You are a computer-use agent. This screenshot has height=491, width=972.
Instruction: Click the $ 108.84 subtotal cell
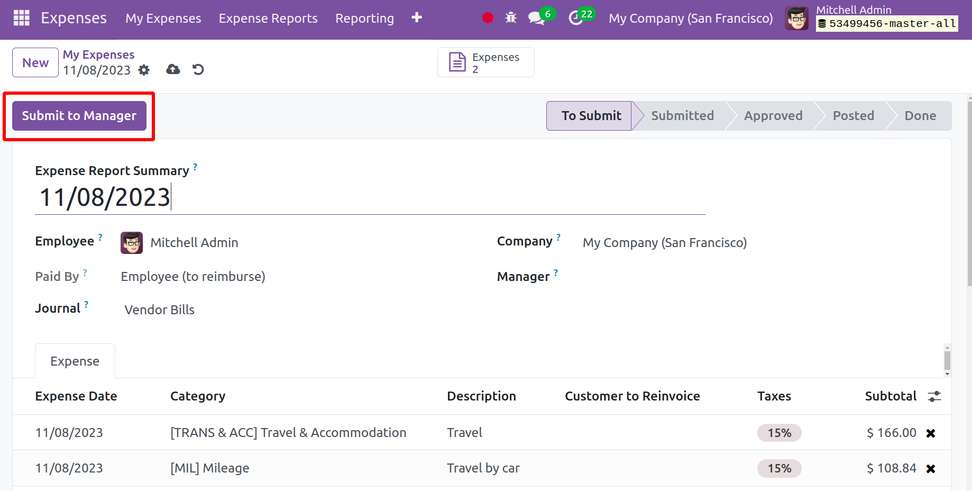(x=892, y=468)
